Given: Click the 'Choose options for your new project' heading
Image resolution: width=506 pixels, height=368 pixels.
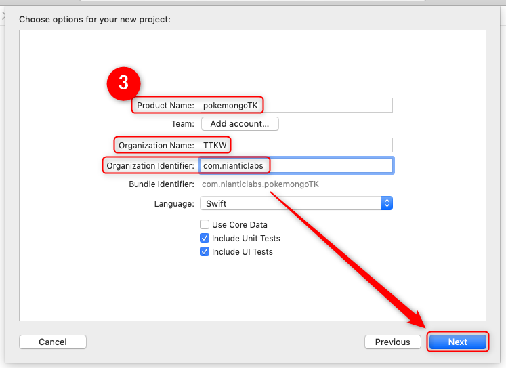Looking at the screenshot, I should (95, 20).
